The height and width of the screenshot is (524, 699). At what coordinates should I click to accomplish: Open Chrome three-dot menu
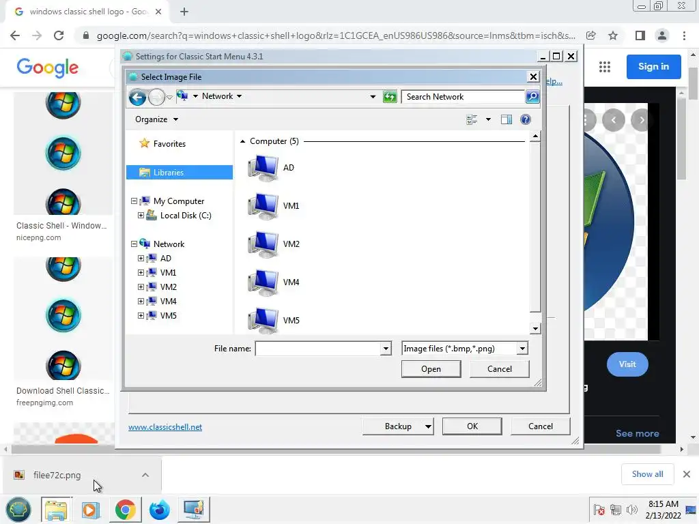click(x=684, y=35)
